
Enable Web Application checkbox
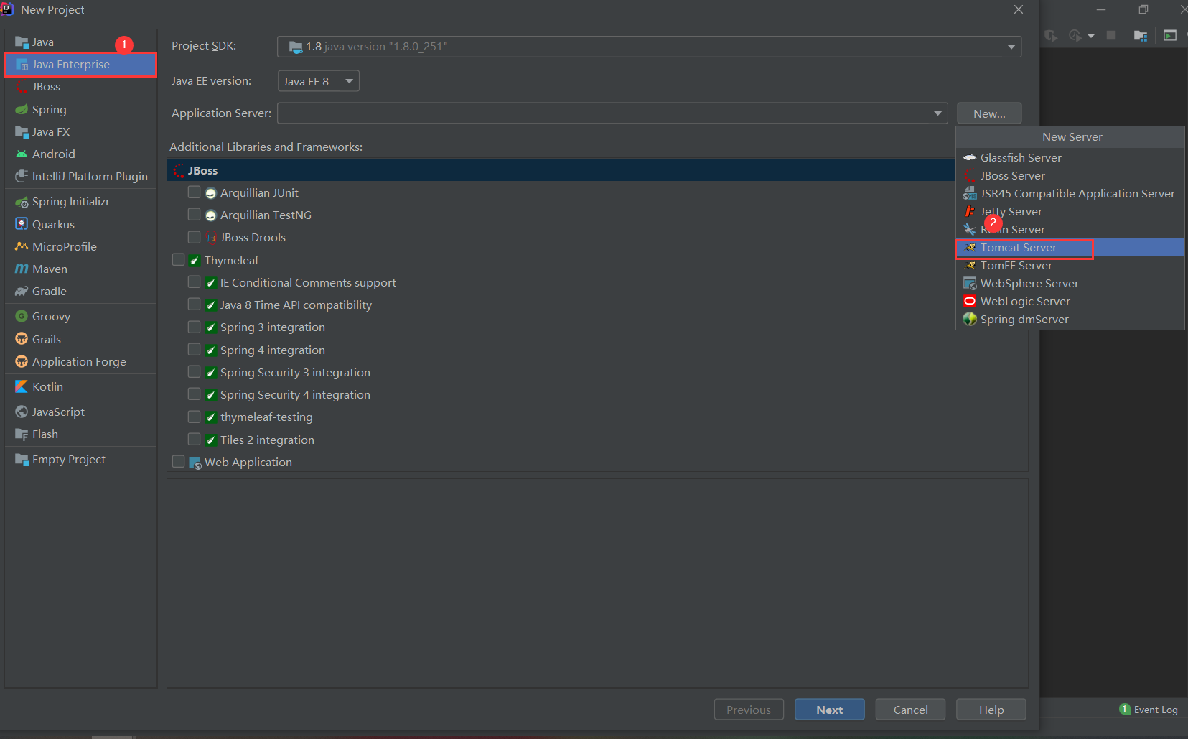(179, 462)
